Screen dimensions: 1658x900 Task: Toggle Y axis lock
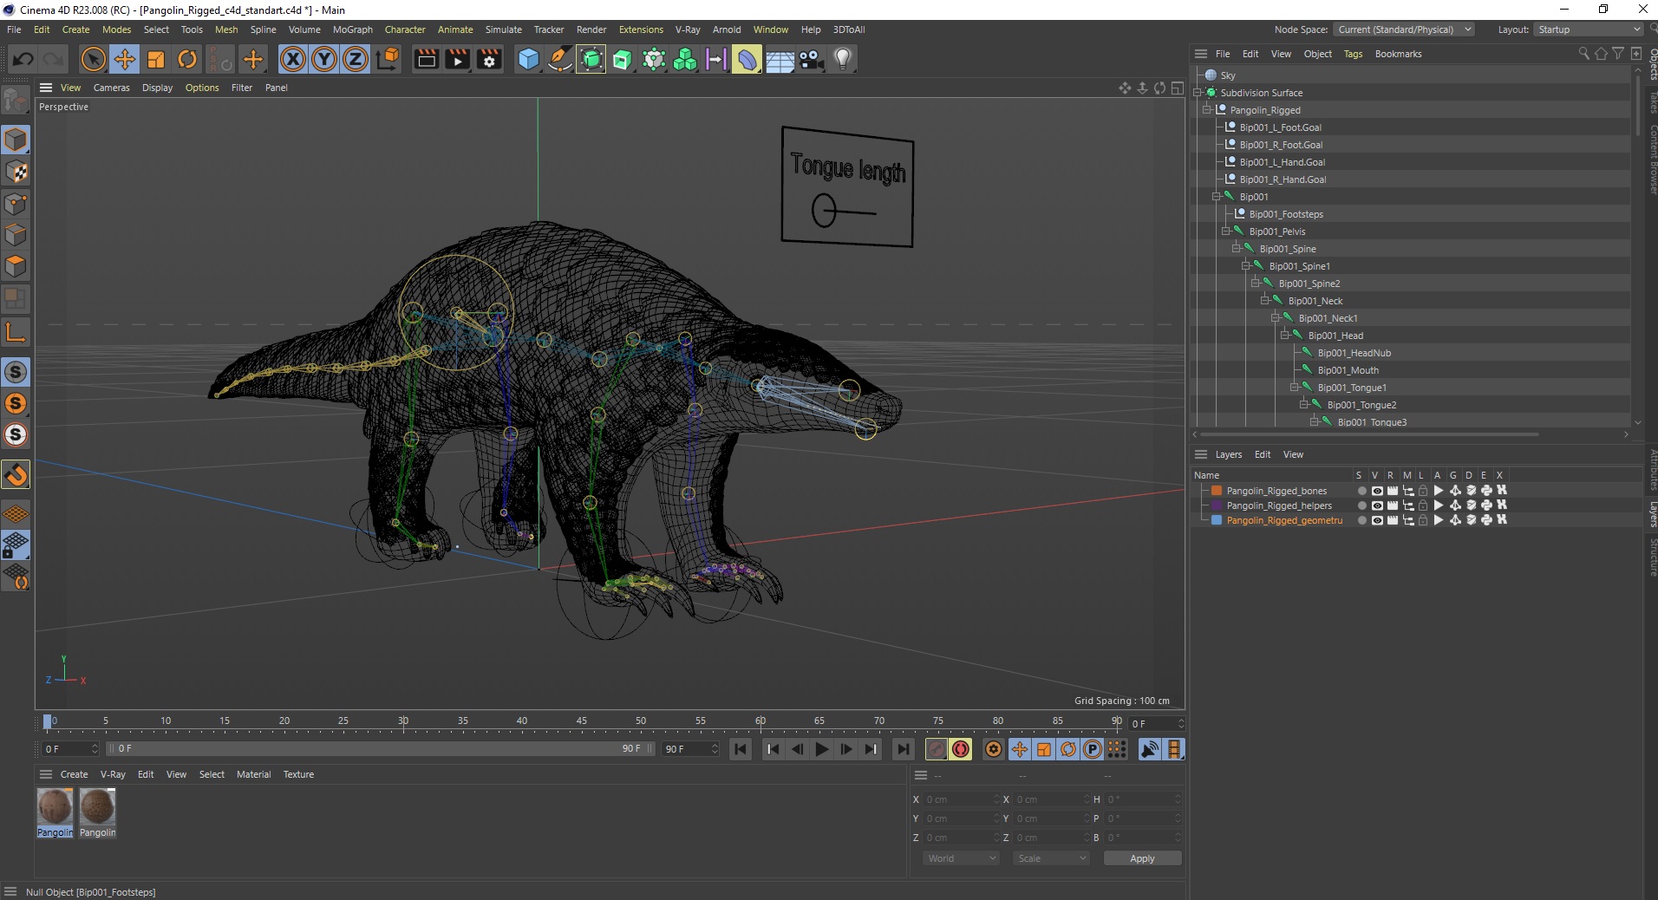coord(324,59)
